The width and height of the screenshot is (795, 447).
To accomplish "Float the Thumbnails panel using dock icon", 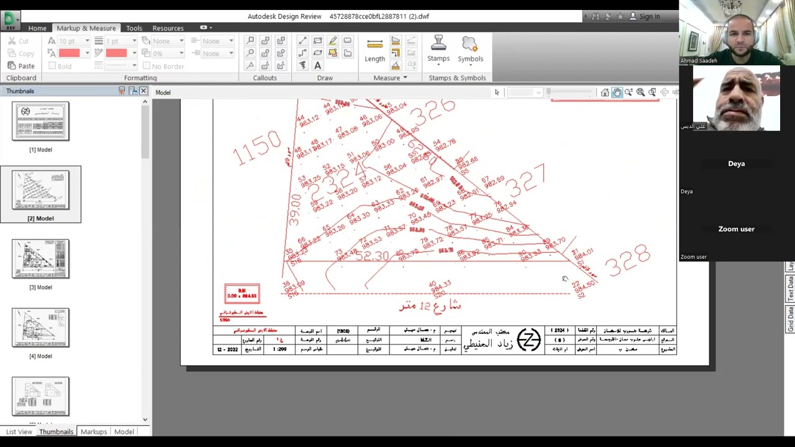I will [x=133, y=91].
